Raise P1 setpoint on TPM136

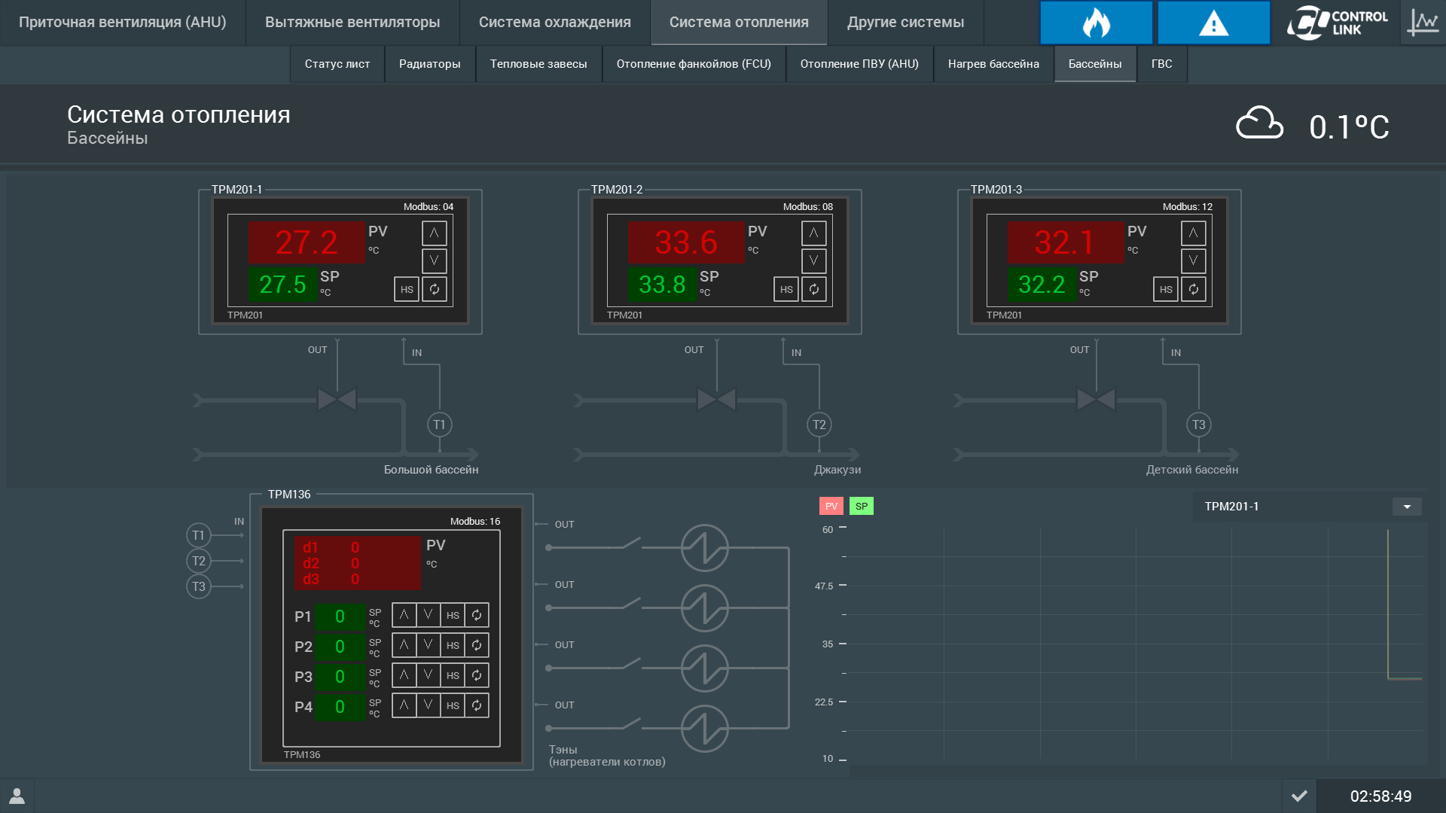(404, 615)
